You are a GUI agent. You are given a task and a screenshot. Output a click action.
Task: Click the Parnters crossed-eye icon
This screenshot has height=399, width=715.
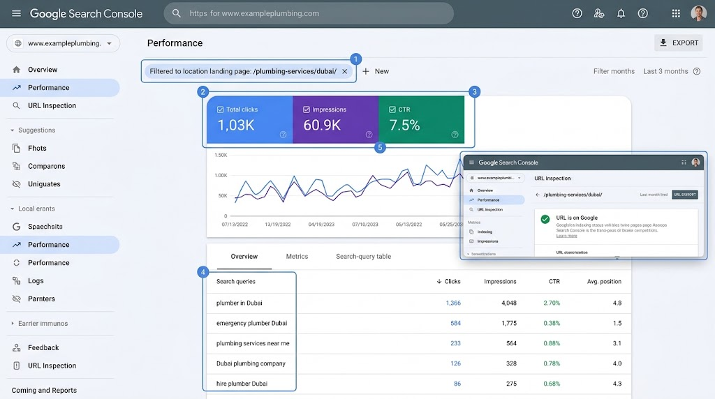pyautogui.click(x=17, y=299)
